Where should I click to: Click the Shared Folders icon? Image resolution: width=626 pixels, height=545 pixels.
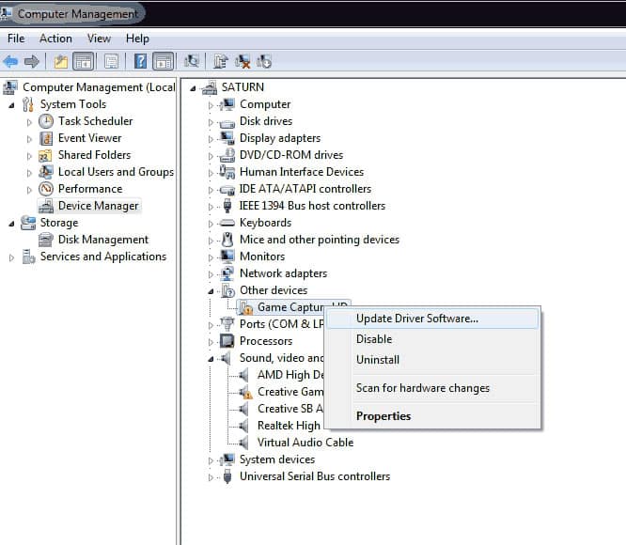(x=45, y=155)
